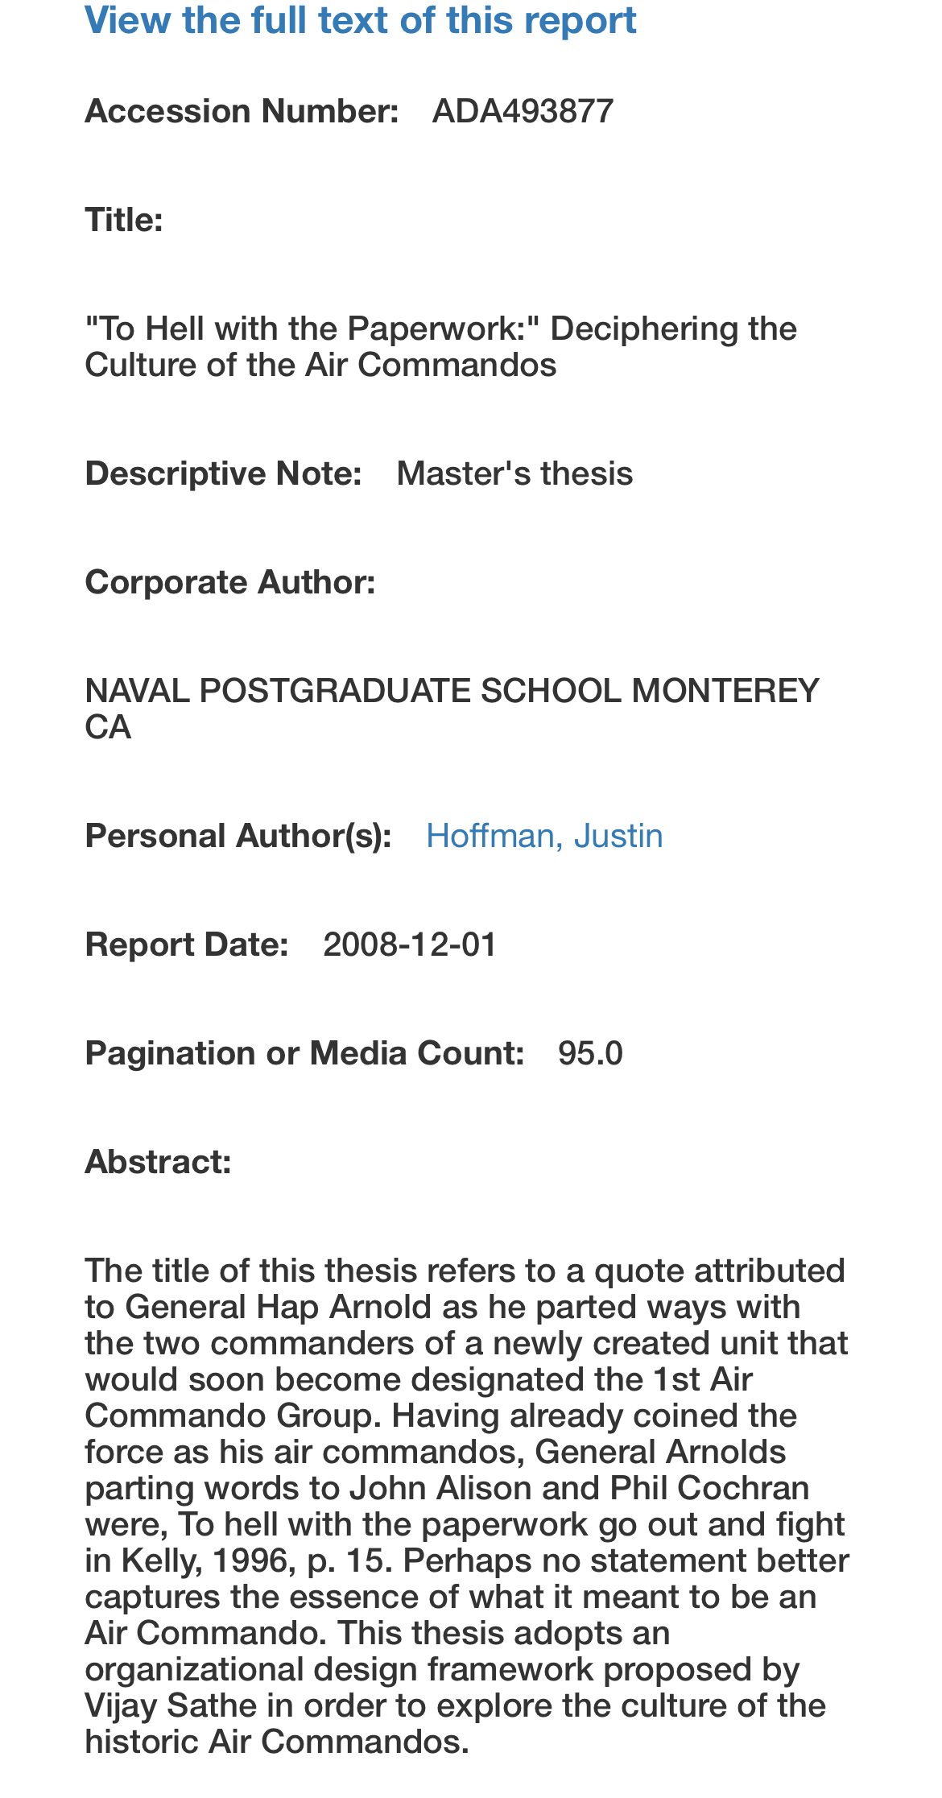942x1798 pixels.
Task: Click the name 'Vijay Sathe' in the abstract
Action: [x=171, y=1705]
